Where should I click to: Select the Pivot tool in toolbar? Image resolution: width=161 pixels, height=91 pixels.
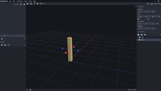click(37, 4)
